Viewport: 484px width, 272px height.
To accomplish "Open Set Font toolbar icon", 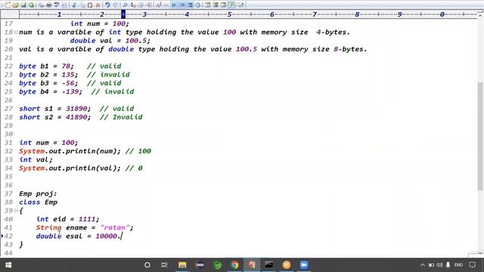I will (x=158, y=5).
